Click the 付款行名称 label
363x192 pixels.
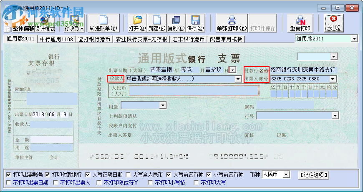tap(257, 70)
